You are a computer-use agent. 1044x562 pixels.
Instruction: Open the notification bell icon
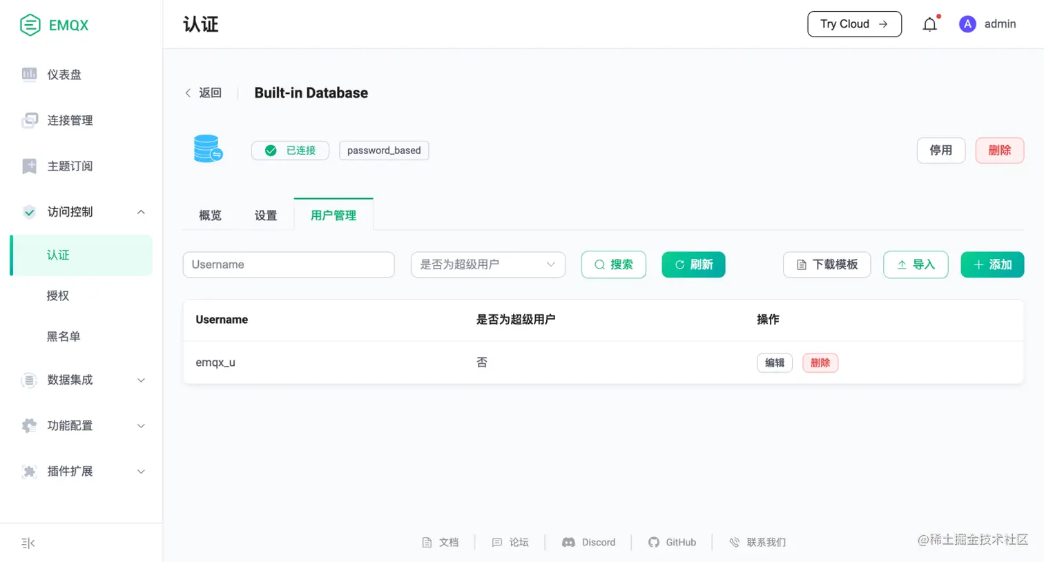click(930, 24)
